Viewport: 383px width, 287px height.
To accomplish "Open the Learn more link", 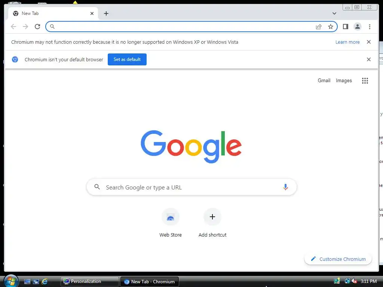I will 347,42.
